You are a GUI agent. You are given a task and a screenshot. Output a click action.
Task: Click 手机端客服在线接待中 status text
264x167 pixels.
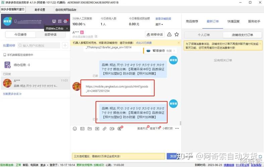20,55
